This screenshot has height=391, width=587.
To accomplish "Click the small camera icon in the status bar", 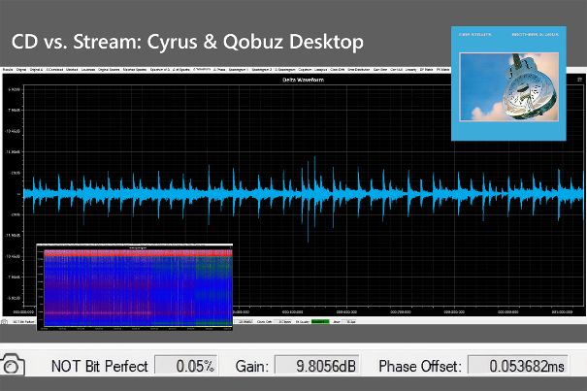I will tap(4, 322).
